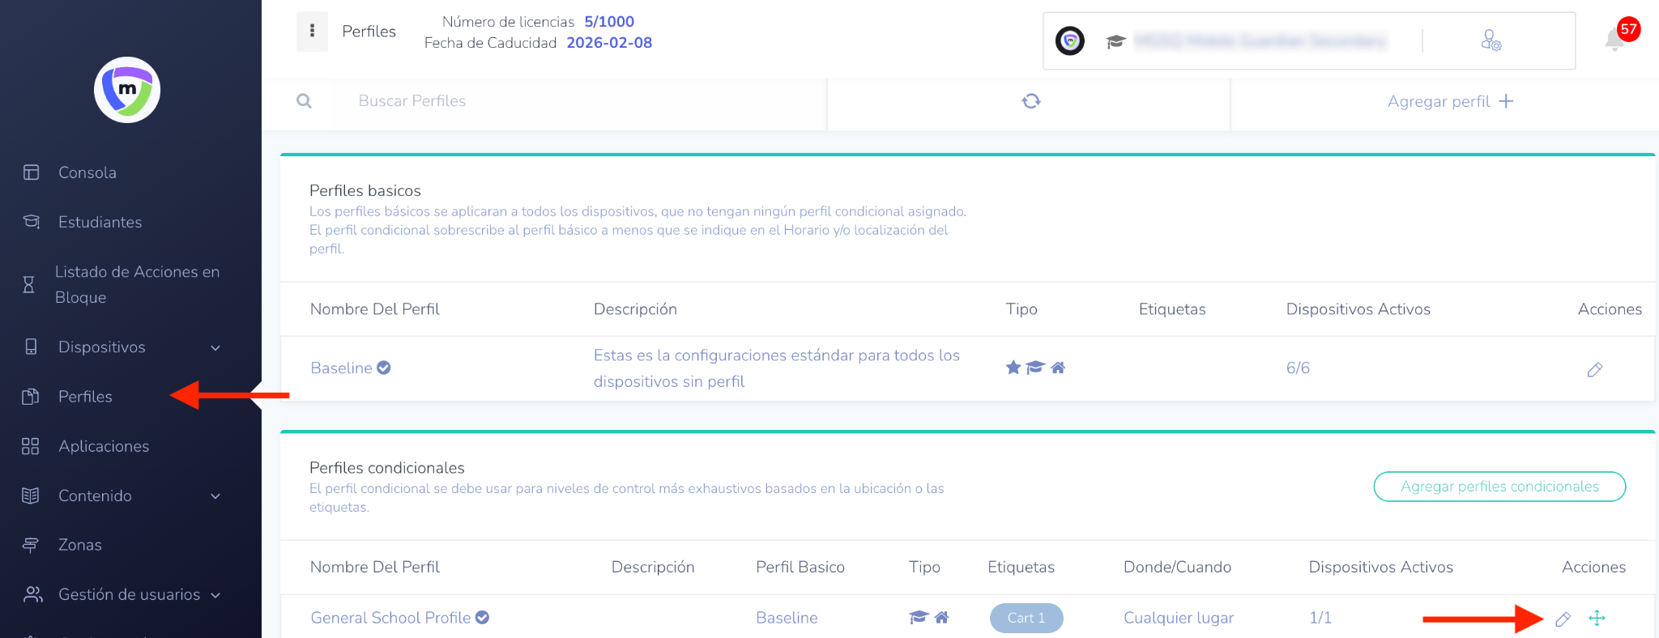This screenshot has width=1659, height=638.
Task: Open the Baseline profile link
Action: (341, 368)
